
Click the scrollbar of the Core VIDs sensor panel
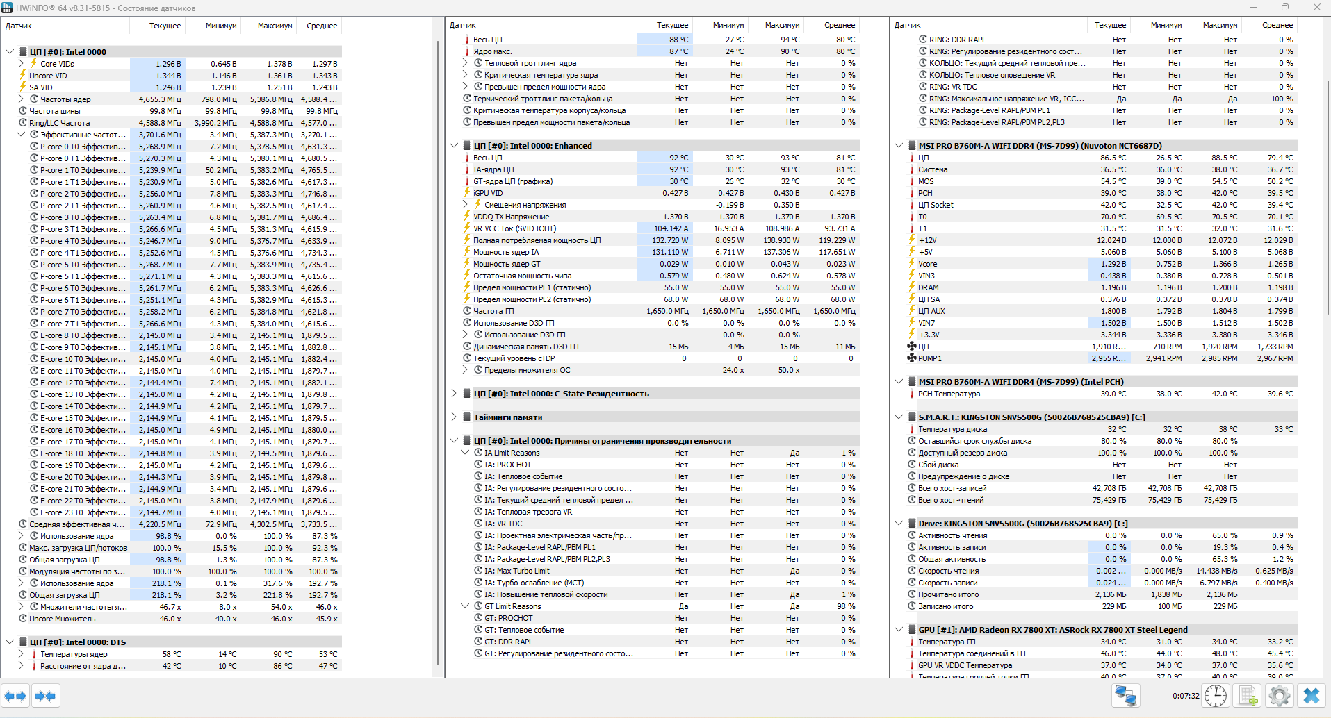pyautogui.click(x=438, y=352)
